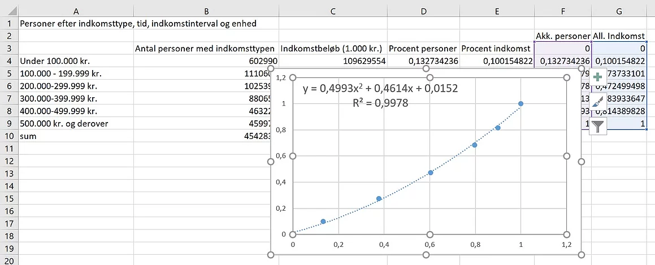655x265 pixels.
Task: Click the data point at the chart's top right
Action: (x=520, y=103)
